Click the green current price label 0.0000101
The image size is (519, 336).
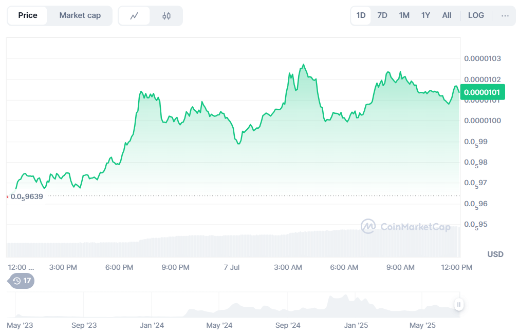click(x=483, y=92)
